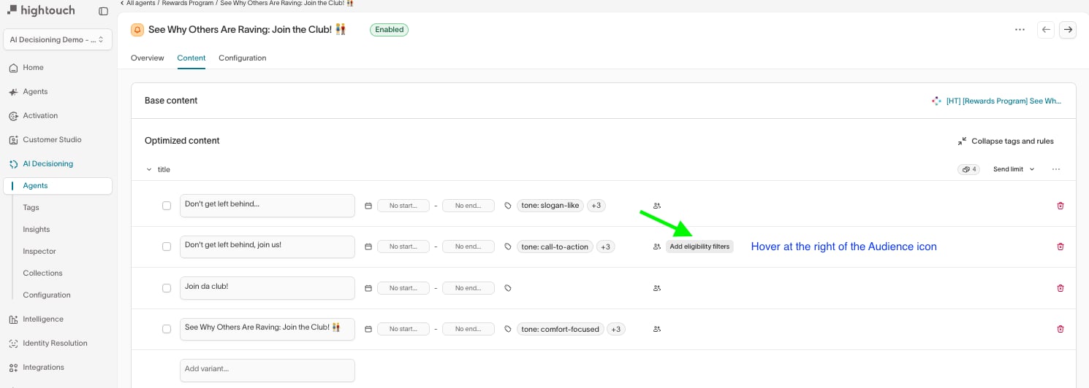Open Configuration under AI Decisioning
This screenshot has width=1089, height=388.
tap(46, 295)
